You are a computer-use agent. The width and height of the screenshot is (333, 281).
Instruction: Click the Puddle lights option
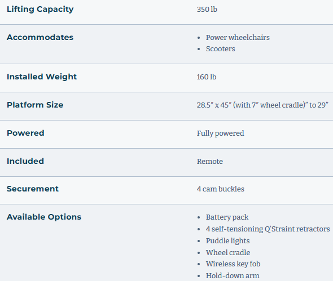[x=227, y=241]
